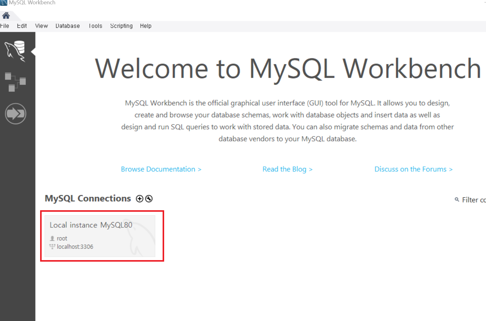
Task: Click the filter magnifying glass icon
Action: click(457, 200)
